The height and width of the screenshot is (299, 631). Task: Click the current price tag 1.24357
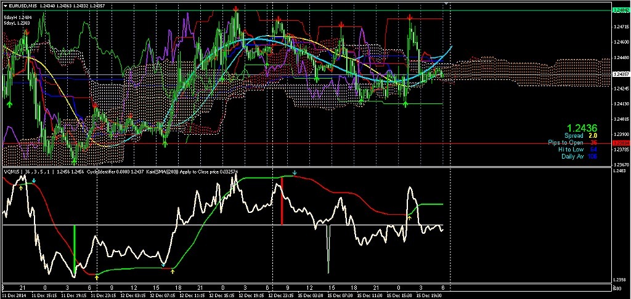(621, 74)
